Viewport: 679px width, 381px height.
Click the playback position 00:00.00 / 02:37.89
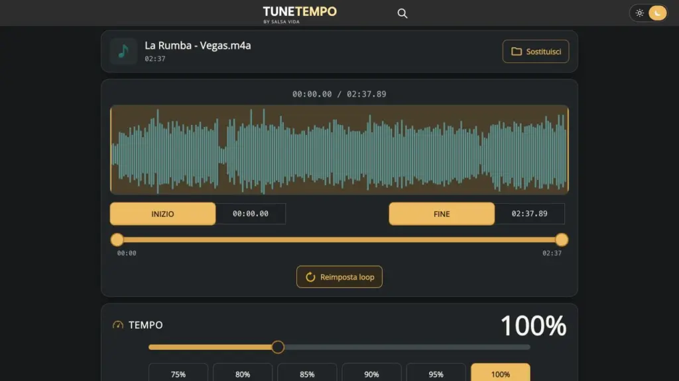[339, 94]
